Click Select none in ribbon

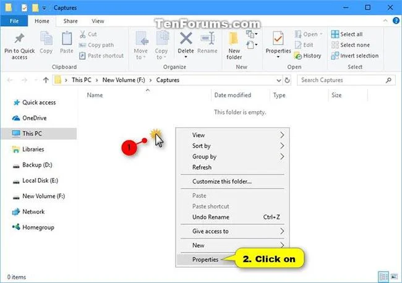350,45
